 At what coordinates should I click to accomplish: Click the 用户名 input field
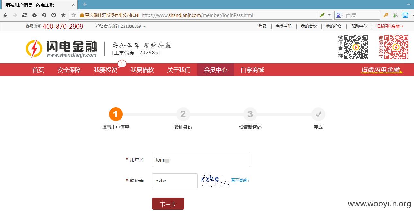point(201,160)
